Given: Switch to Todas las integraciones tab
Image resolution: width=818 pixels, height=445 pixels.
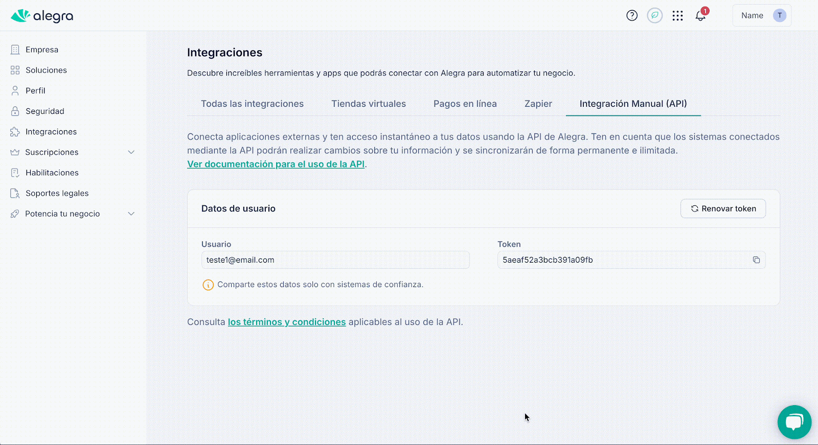Looking at the screenshot, I should 252,104.
